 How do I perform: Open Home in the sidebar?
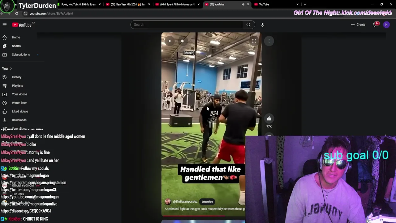tap(16, 37)
